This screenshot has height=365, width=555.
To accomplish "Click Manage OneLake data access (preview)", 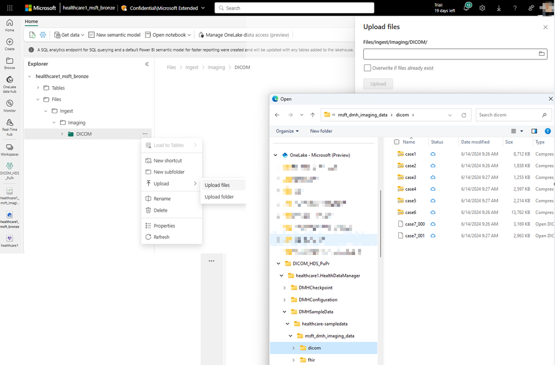I will pos(244,34).
